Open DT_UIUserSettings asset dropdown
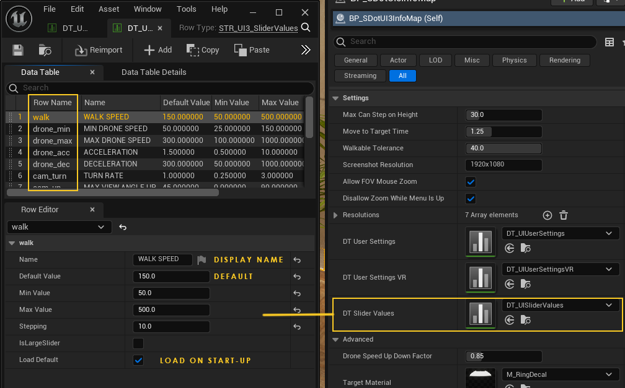Image resolution: width=625 pixels, height=388 pixels. 560,233
